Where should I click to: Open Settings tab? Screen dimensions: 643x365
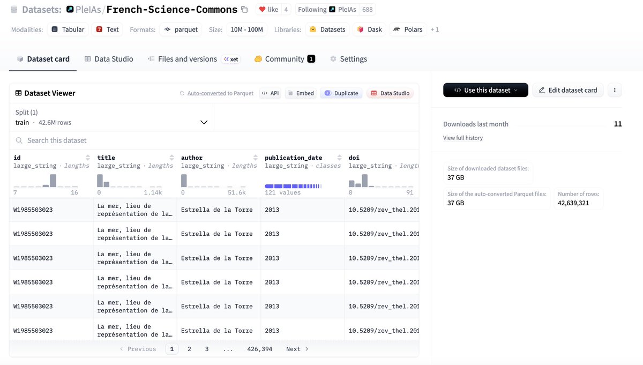click(348, 59)
